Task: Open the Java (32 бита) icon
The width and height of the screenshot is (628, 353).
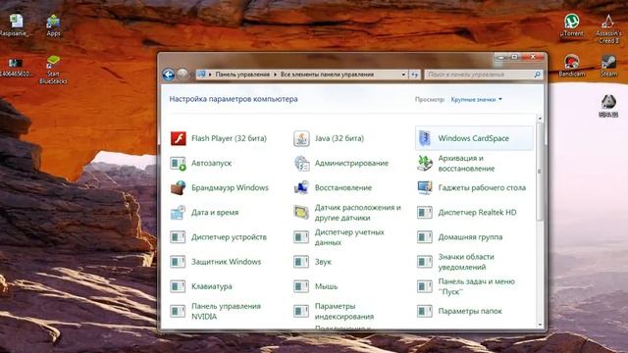Action: coord(301,138)
